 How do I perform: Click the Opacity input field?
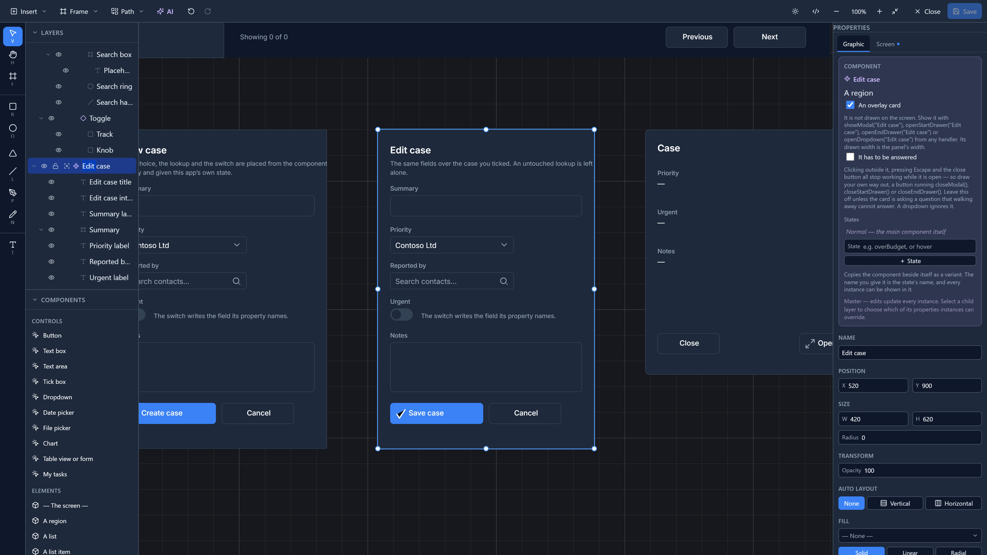(x=910, y=471)
